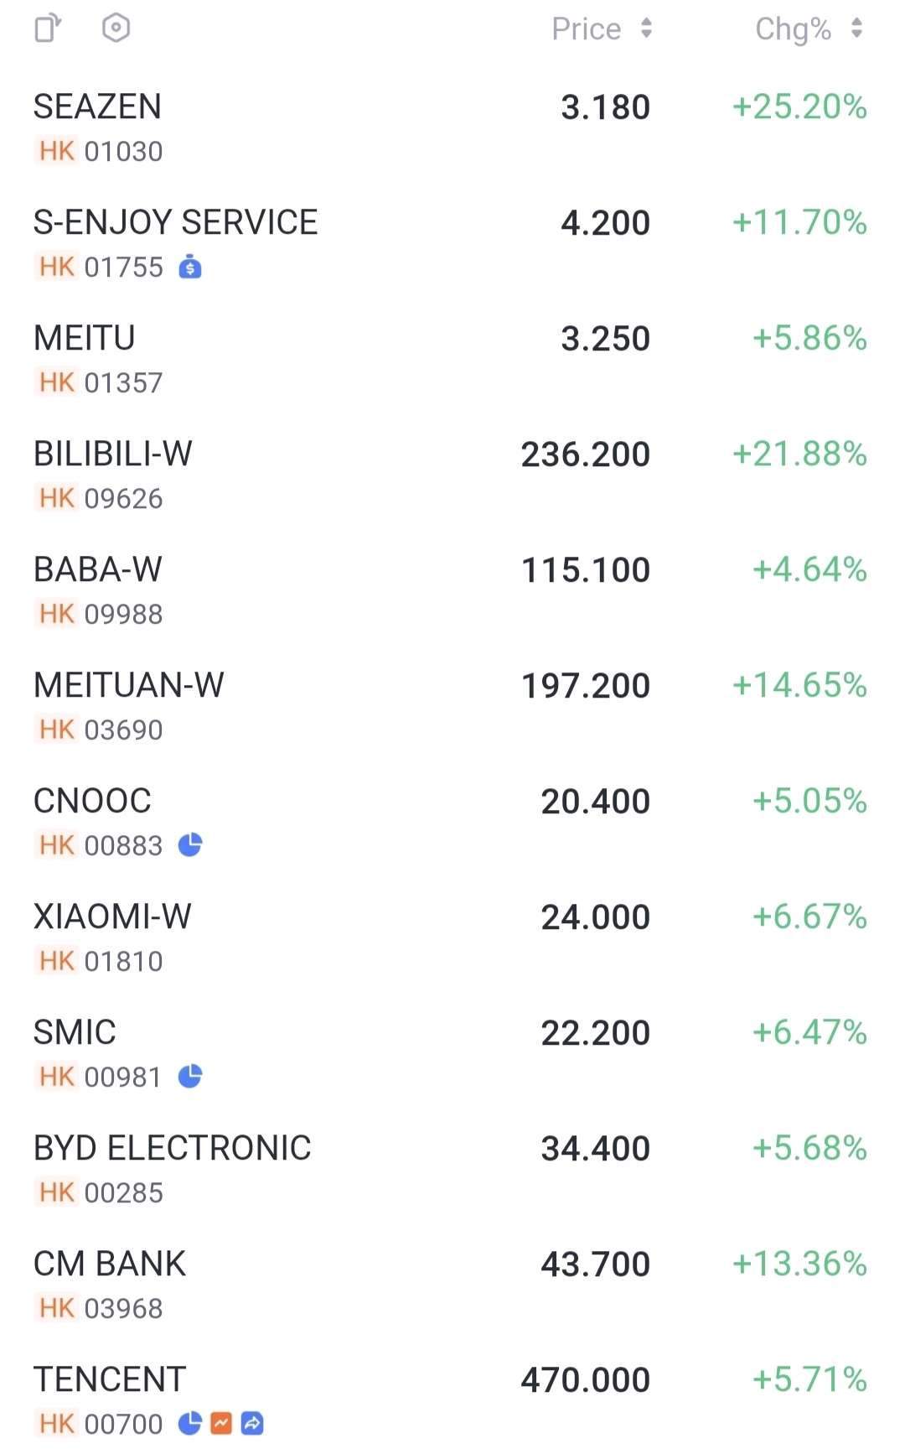Open the SEAZEN stock row

tap(452, 127)
